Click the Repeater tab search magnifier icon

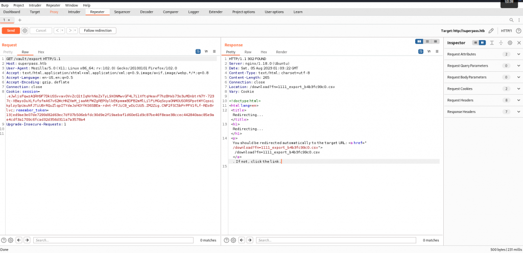pyautogui.click(x=512, y=20)
